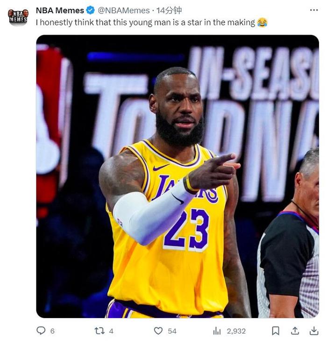The image size is (327, 341).
Task: Click the blue verified badge
Action: click(90, 10)
